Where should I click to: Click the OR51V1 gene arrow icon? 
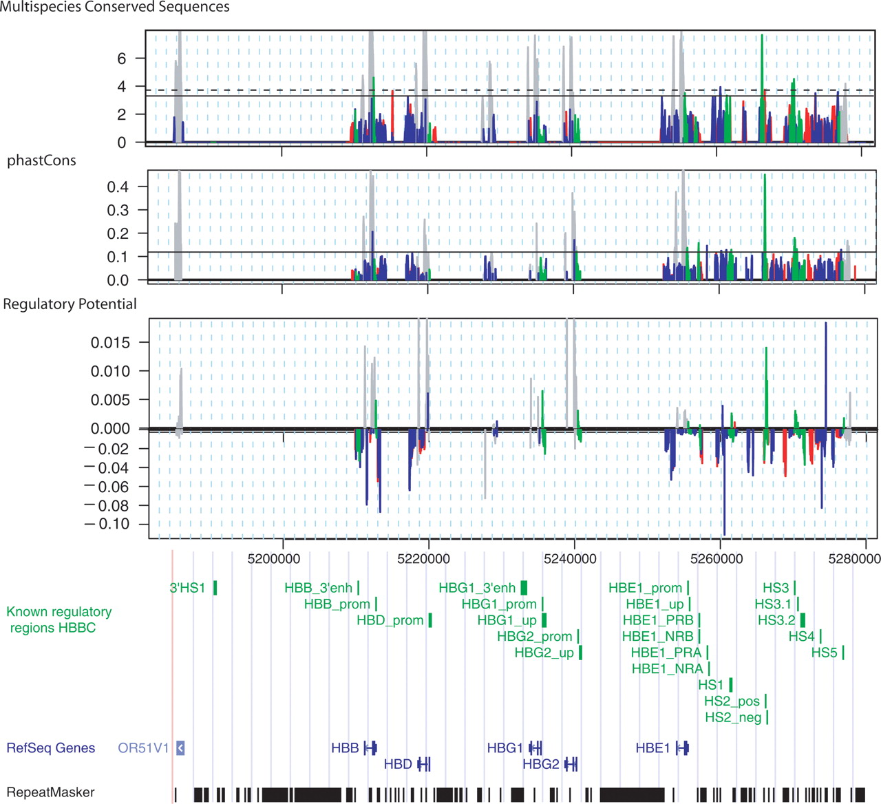click(180, 748)
